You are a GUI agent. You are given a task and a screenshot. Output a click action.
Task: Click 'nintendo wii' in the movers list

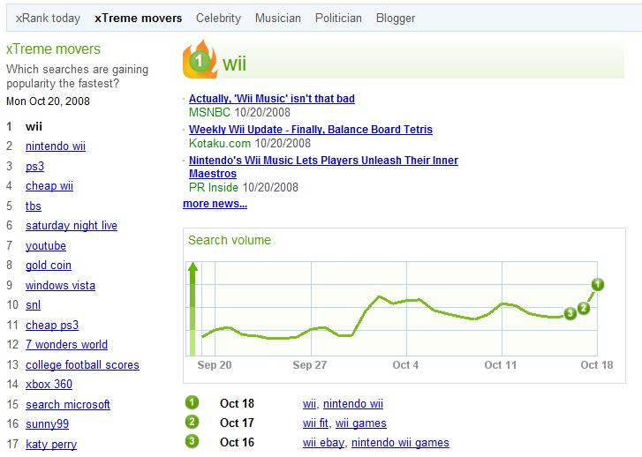click(x=56, y=146)
